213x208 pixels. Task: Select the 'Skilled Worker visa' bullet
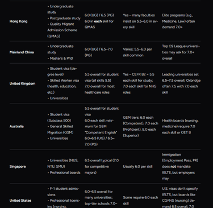63,86
